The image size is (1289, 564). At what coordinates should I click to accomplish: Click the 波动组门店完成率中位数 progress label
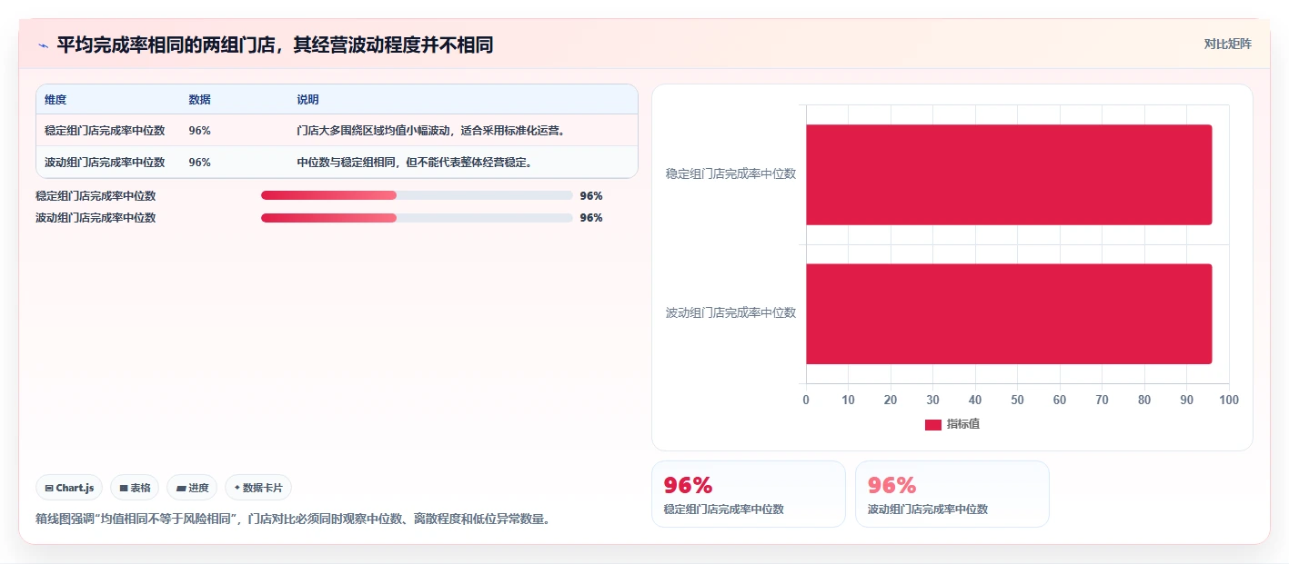96,218
